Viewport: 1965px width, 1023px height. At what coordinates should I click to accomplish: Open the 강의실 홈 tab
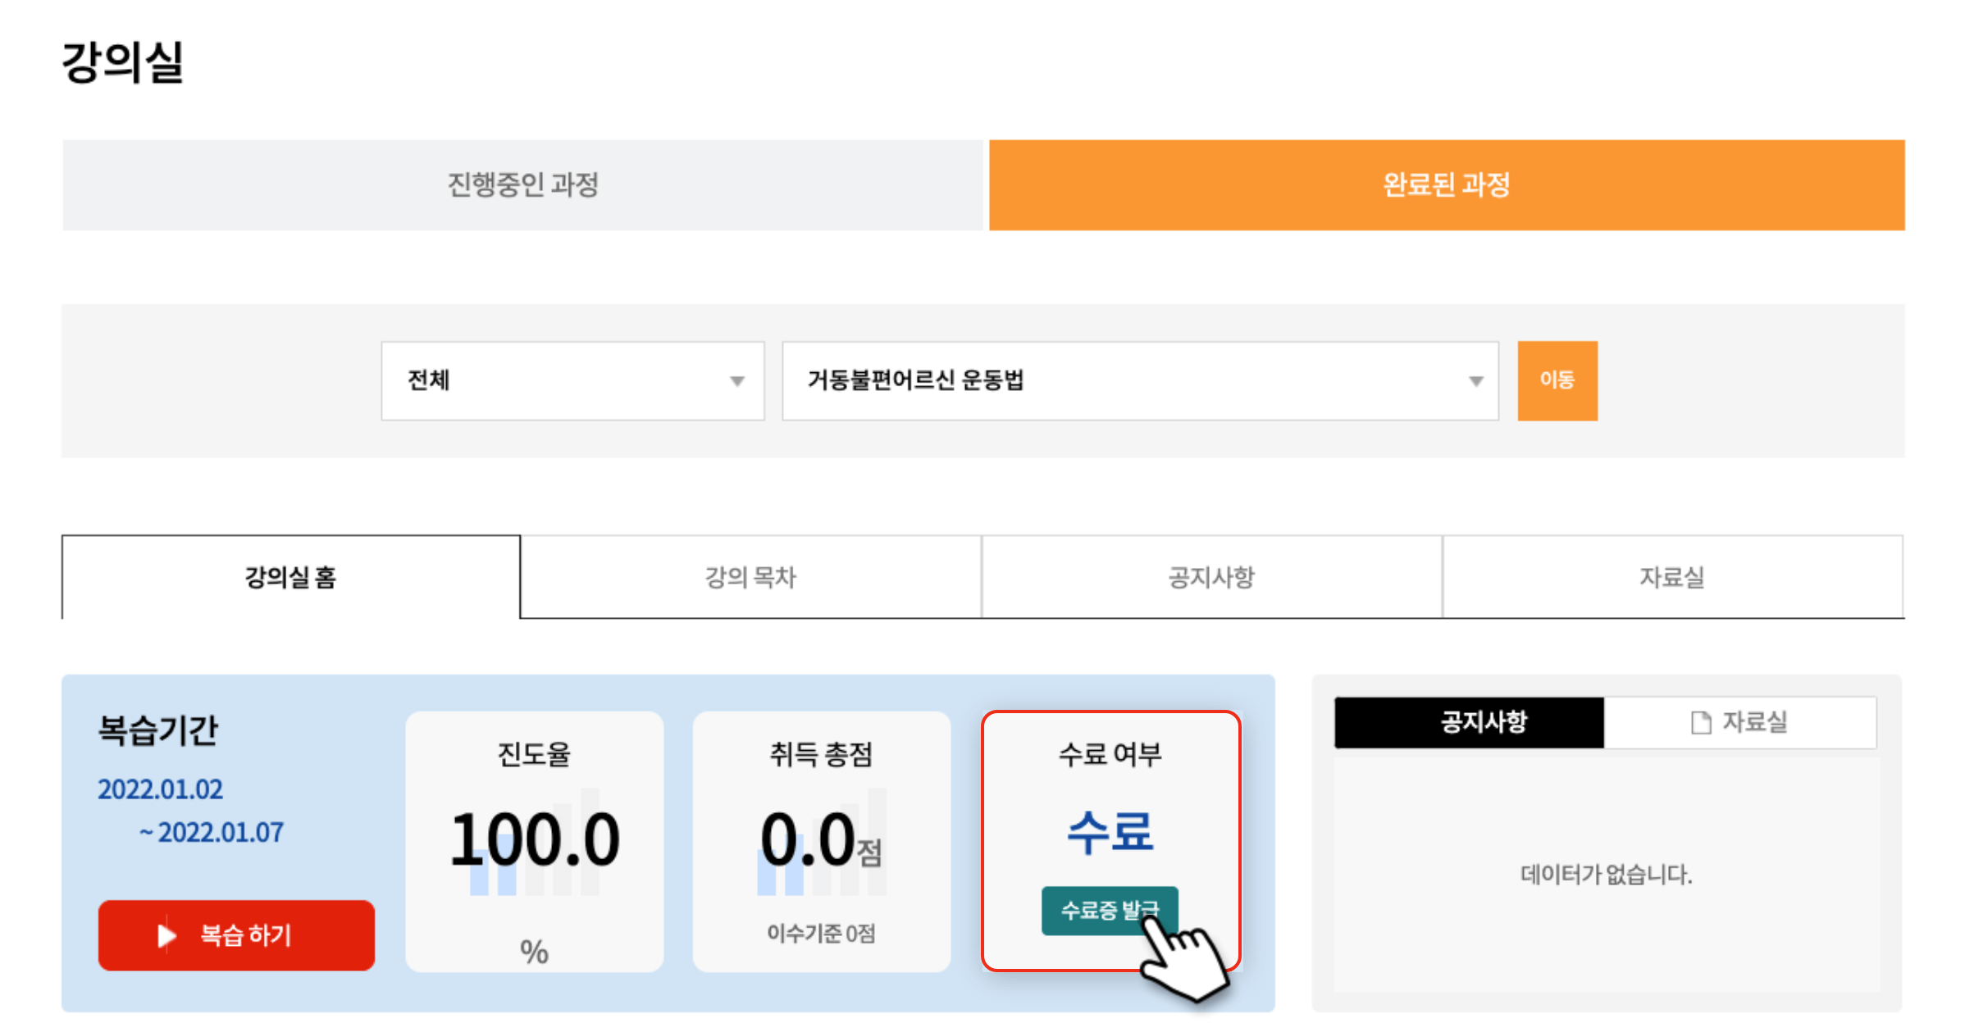(x=291, y=577)
